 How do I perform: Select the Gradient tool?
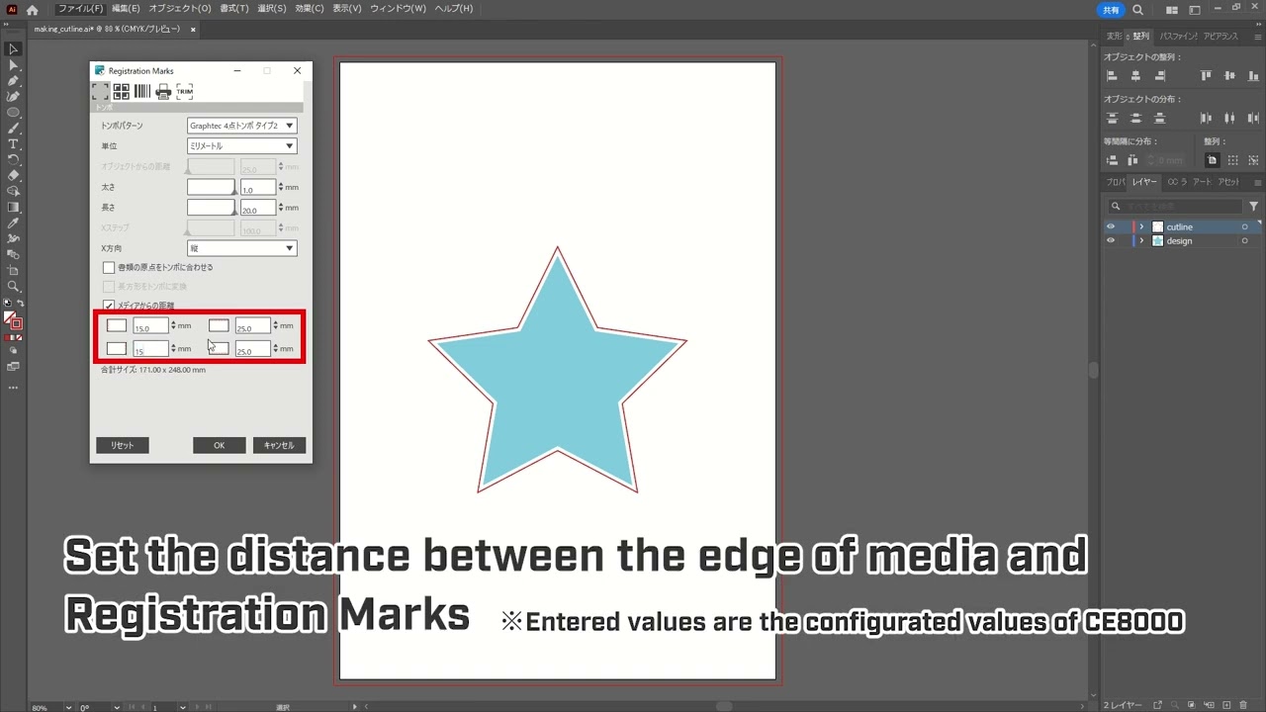point(13,208)
